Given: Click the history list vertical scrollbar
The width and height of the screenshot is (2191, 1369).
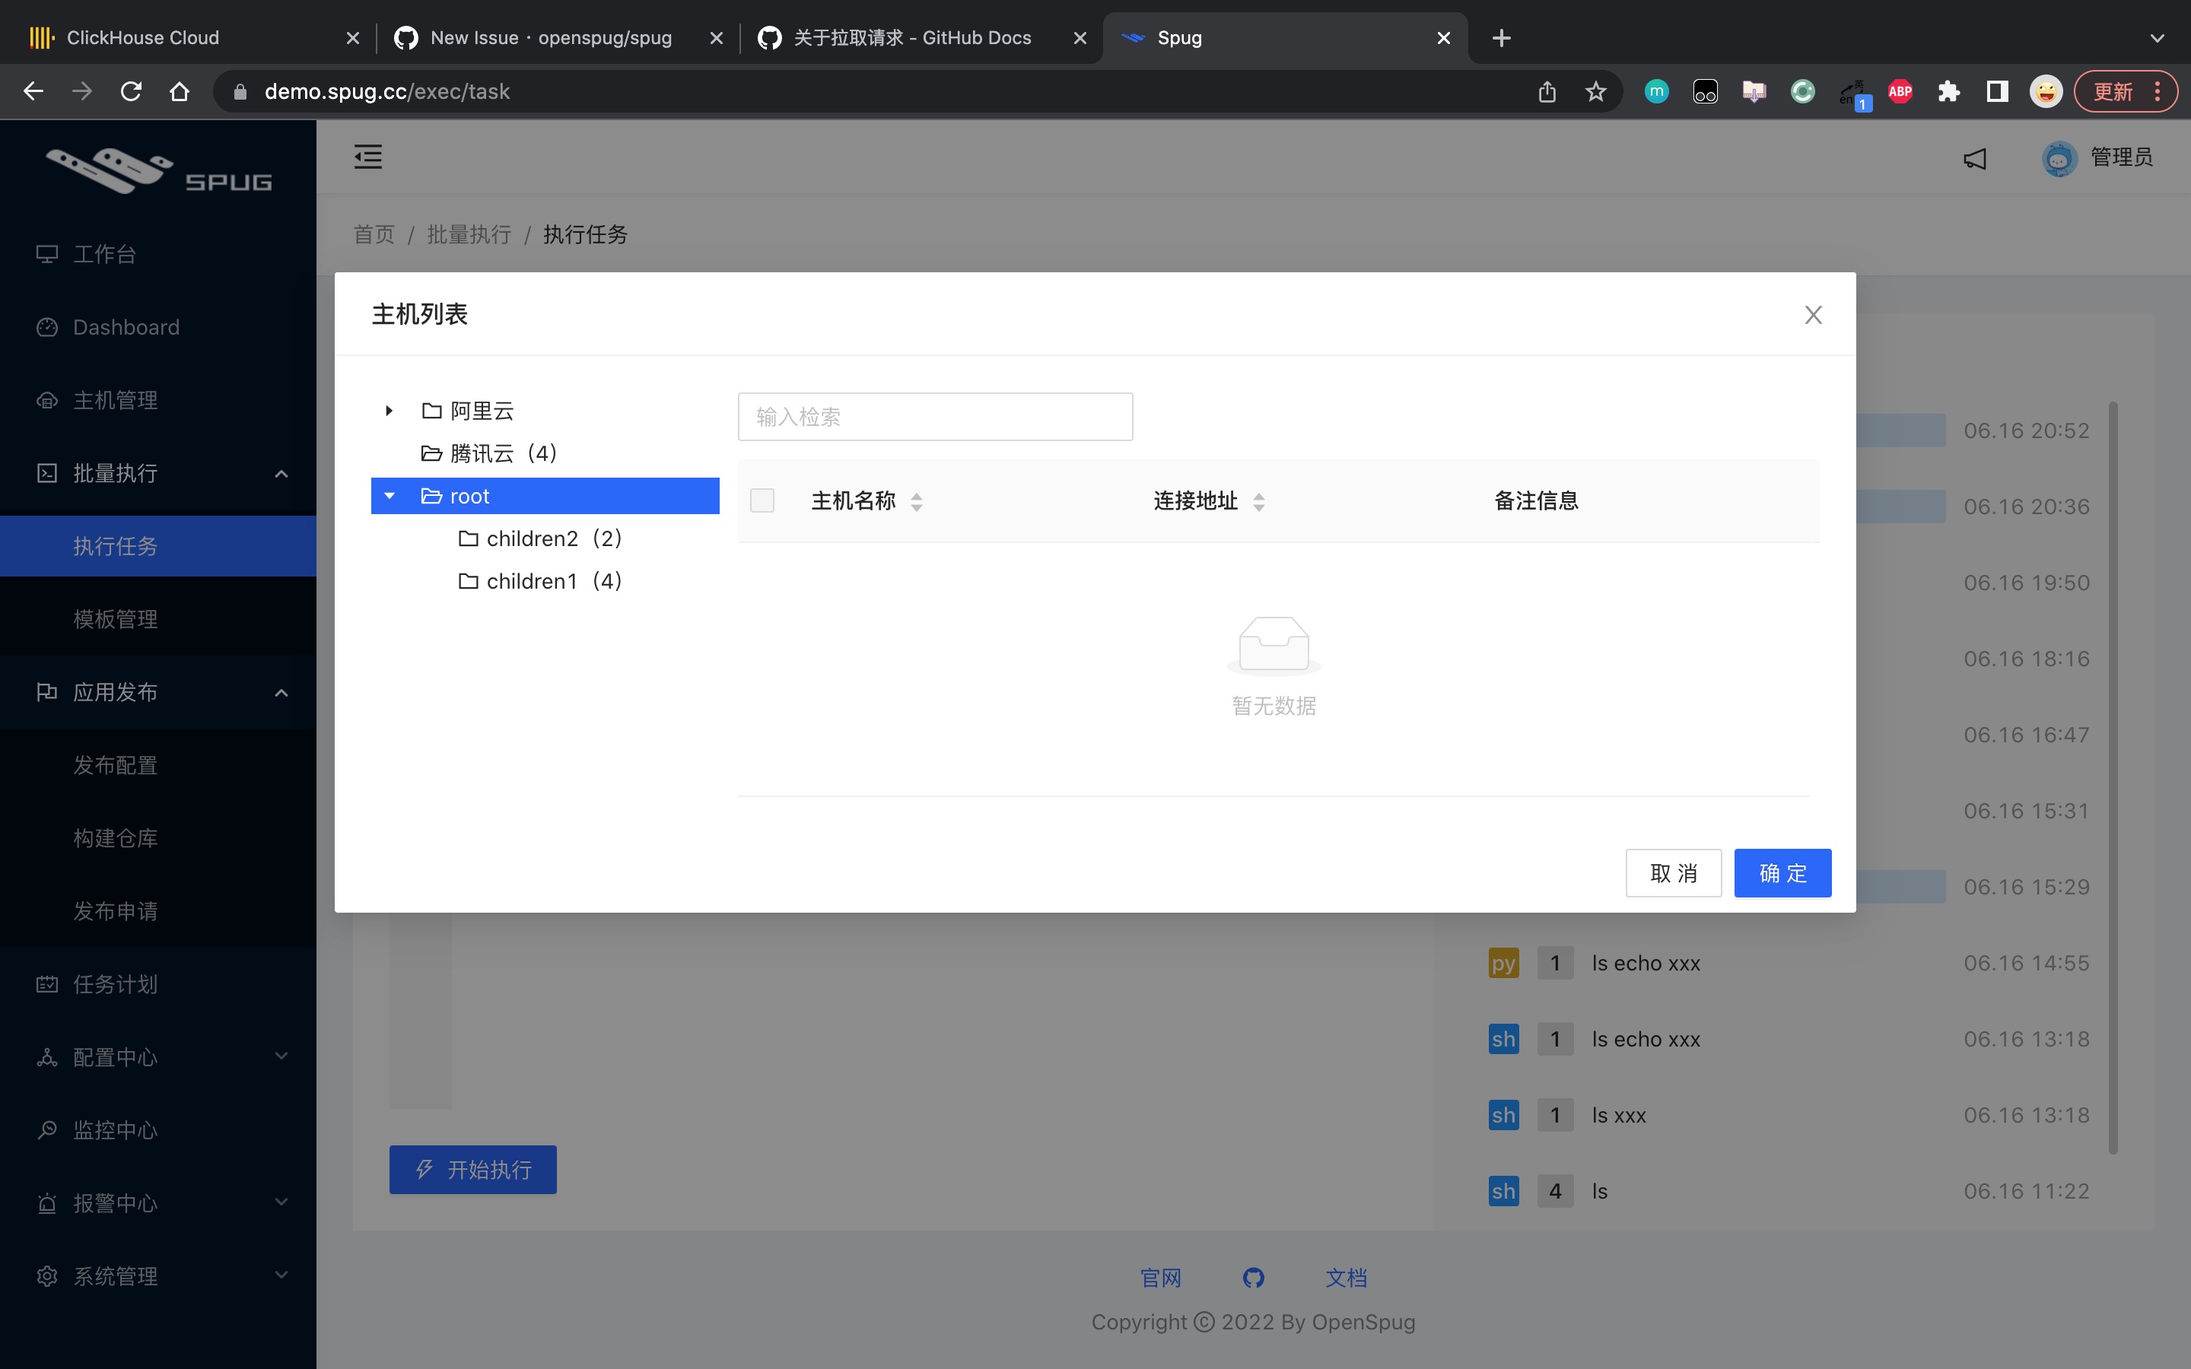Looking at the screenshot, I should point(2112,779).
